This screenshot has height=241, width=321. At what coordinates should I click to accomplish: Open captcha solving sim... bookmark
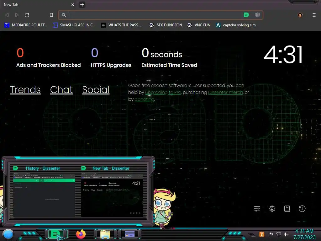tap(237, 25)
